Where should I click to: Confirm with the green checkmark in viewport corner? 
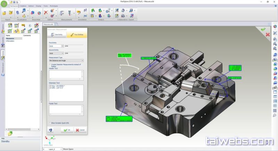263,29
